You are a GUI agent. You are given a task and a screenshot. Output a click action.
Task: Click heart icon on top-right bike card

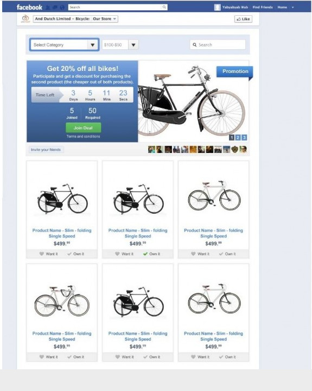[193, 254]
